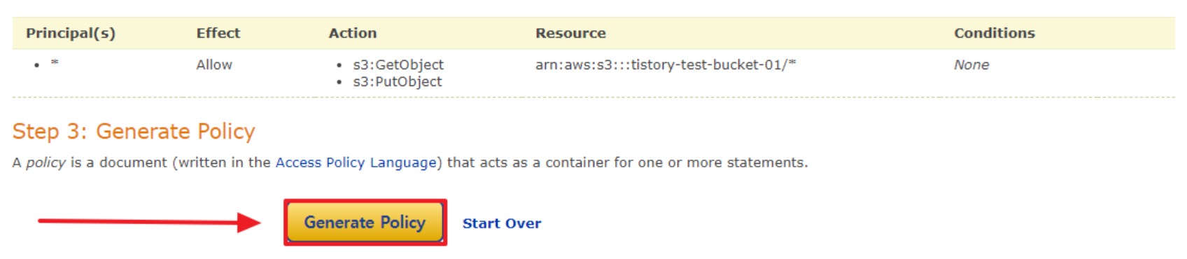The image size is (1187, 259).
Task: Click the Principal(s) column header
Action: tap(71, 33)
